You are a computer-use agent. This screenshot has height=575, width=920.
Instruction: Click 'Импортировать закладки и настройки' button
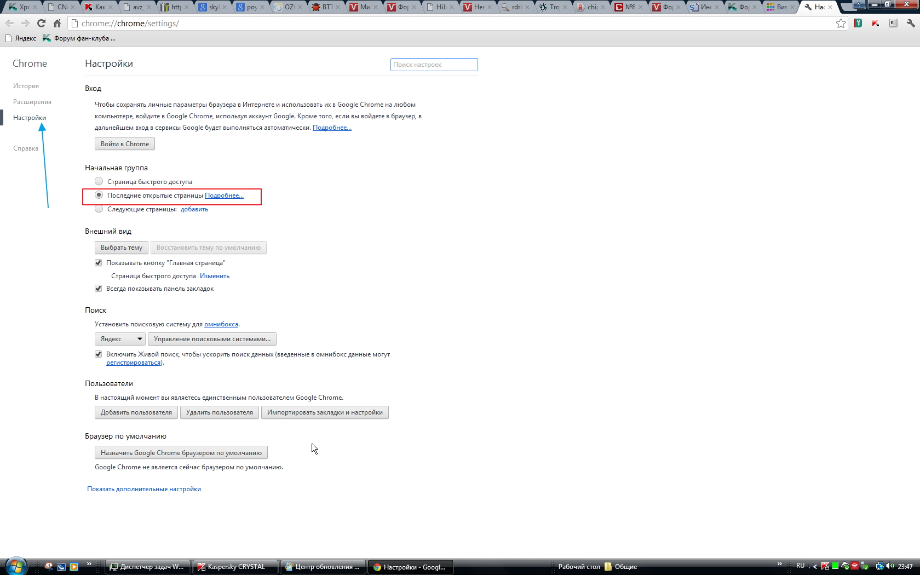click(325, 412)
